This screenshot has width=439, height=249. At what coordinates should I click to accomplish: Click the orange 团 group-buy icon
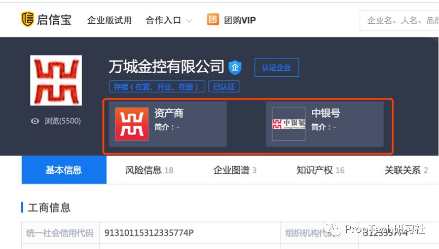pos(213,20)
